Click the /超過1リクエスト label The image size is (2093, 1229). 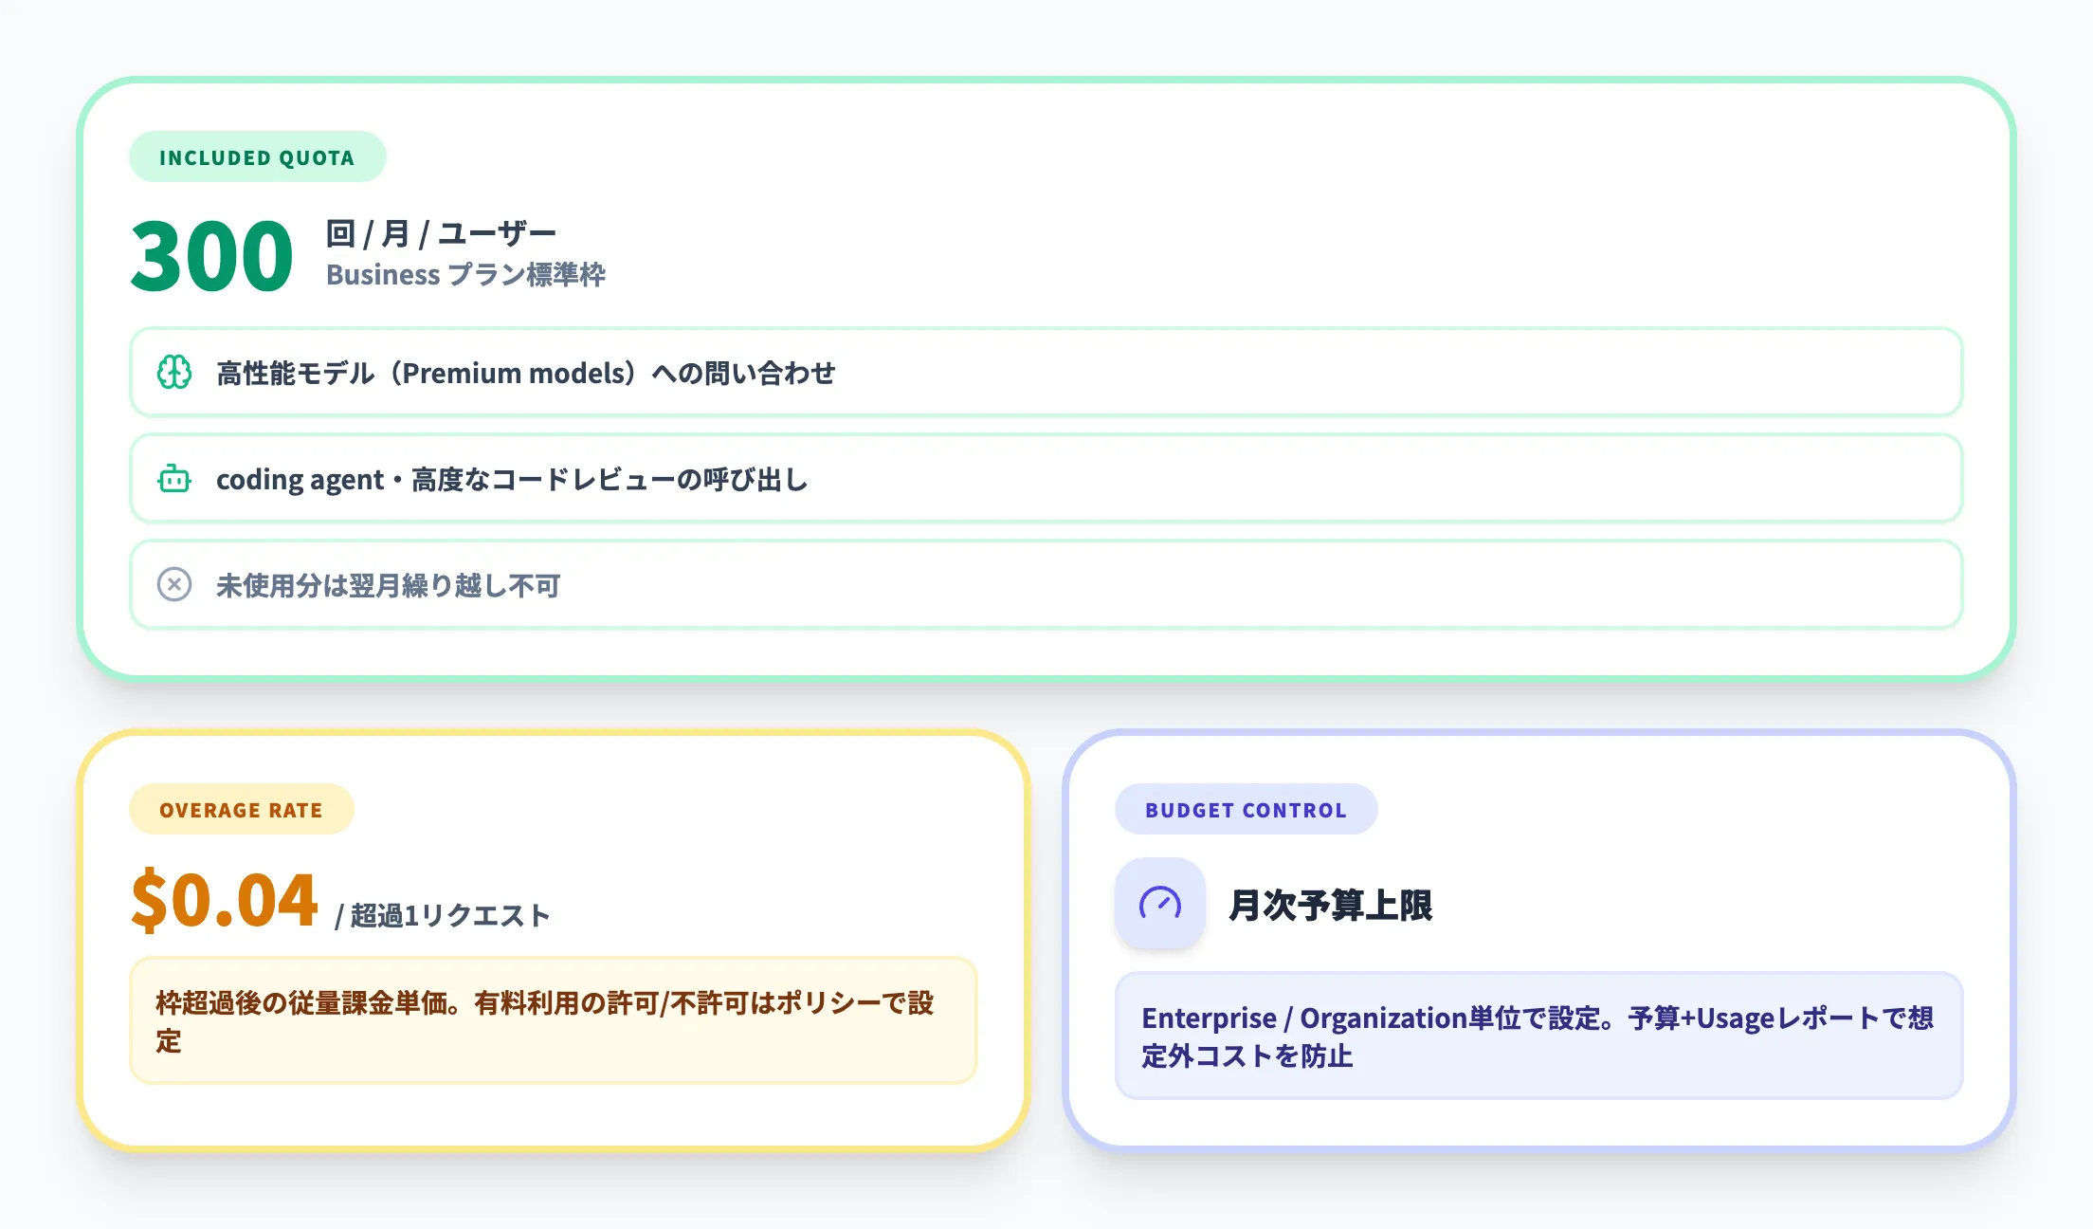[x=442, y=915]
